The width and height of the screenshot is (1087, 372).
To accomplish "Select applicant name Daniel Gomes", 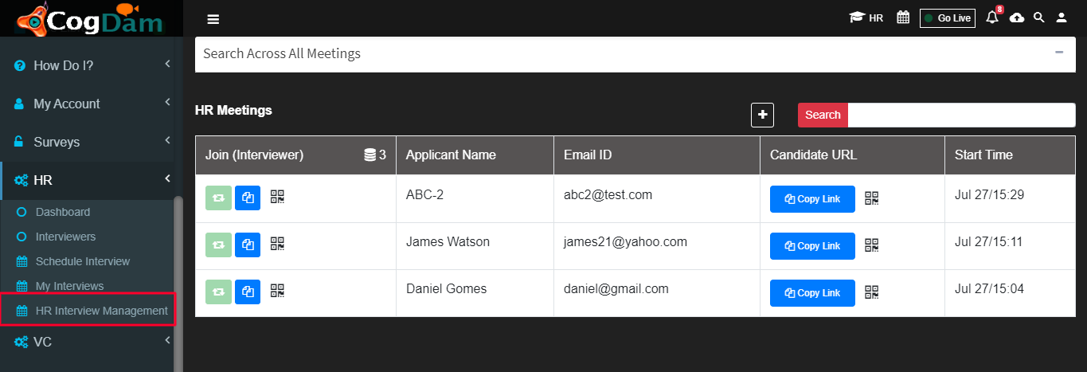I will pyautogui.click(x=446, y=288).
